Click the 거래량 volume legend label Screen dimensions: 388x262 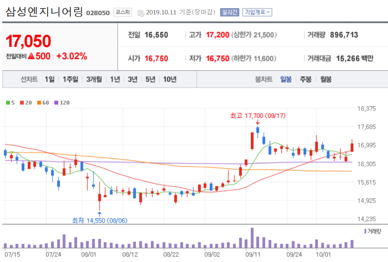tap(373, 231)
